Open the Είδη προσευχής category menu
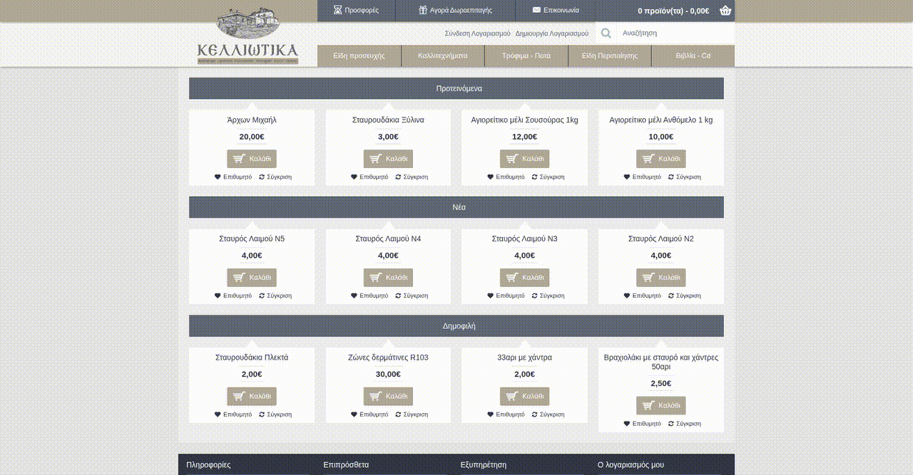This screenshot has width=913, height=475. pos(359,56)
